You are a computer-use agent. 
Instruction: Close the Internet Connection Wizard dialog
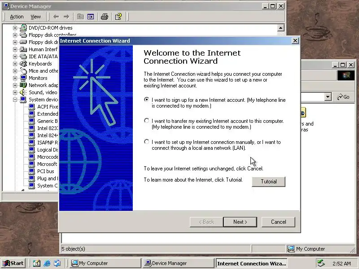tap(295, 41)
